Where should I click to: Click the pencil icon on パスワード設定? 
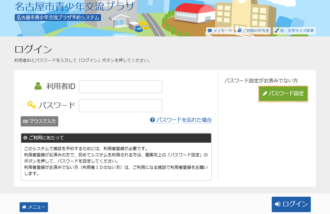click(x=265, y=93)
